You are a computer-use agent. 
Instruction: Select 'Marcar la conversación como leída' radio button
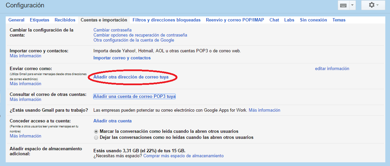tap(96, 131)
